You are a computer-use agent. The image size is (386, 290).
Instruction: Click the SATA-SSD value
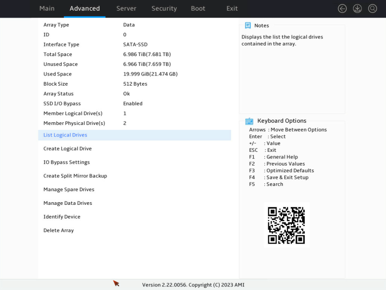(135, 45)
